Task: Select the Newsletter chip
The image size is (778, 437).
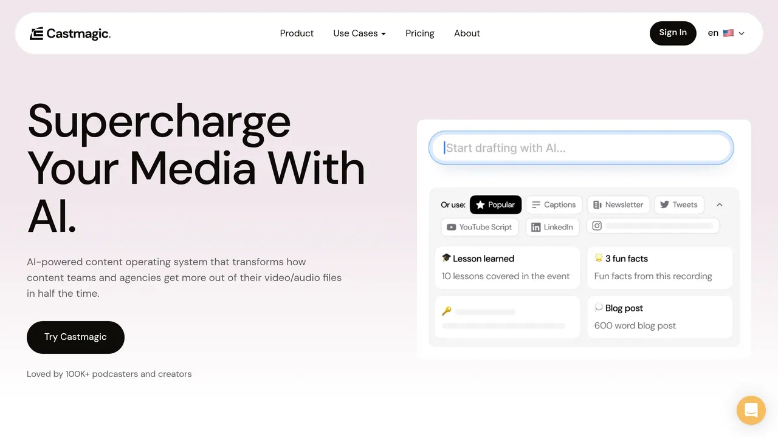Action: 618,205
